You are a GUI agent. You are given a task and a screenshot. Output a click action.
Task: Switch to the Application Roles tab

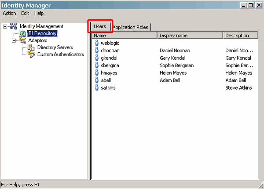(131, 27)
